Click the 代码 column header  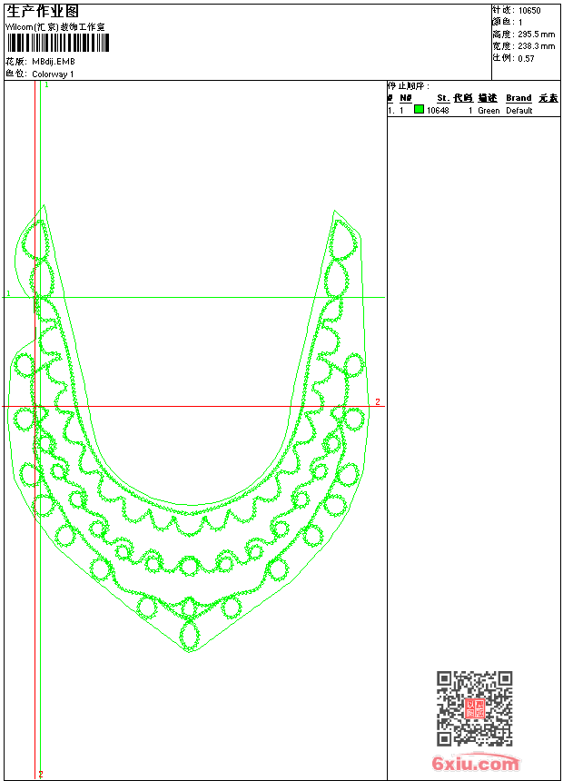(x=463, y=98)
